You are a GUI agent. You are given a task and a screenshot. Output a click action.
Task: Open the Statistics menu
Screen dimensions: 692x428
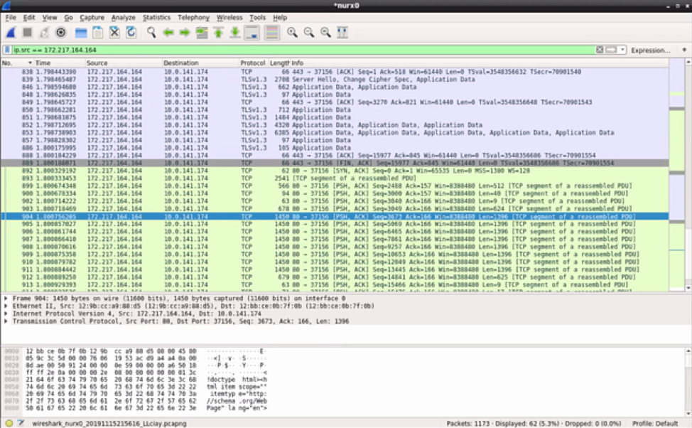pyautogui.click(x=156, y=18)
